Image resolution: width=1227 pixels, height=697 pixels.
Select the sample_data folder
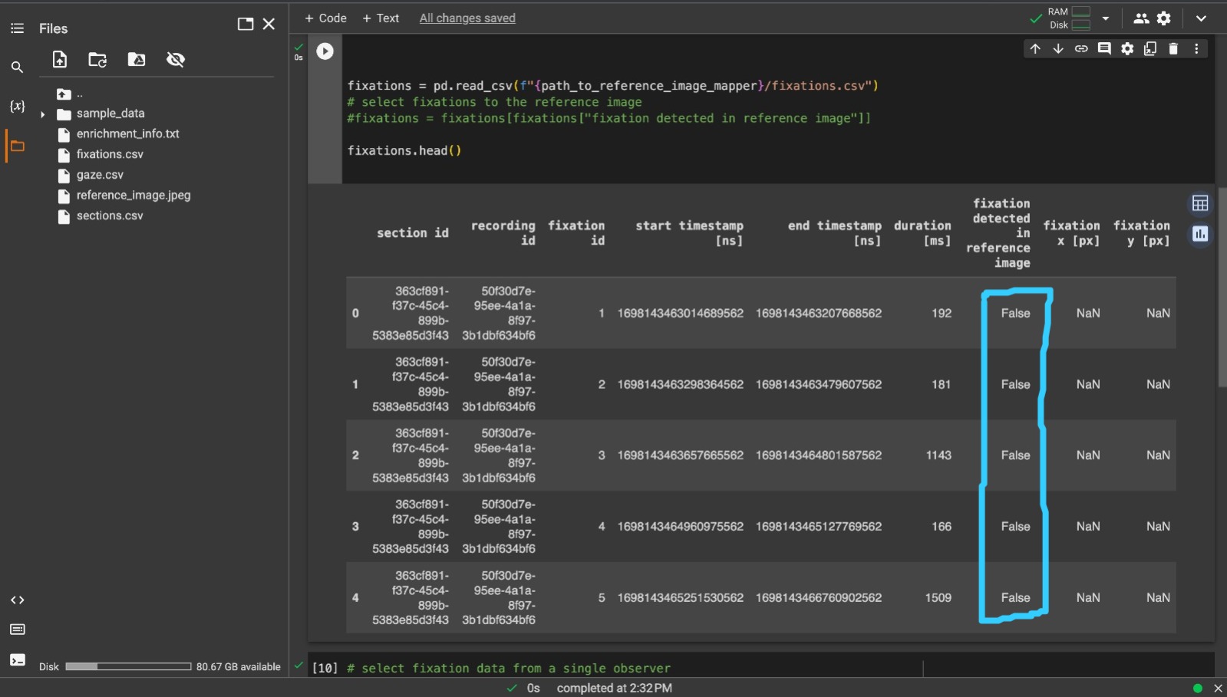[x=110, y=113]
